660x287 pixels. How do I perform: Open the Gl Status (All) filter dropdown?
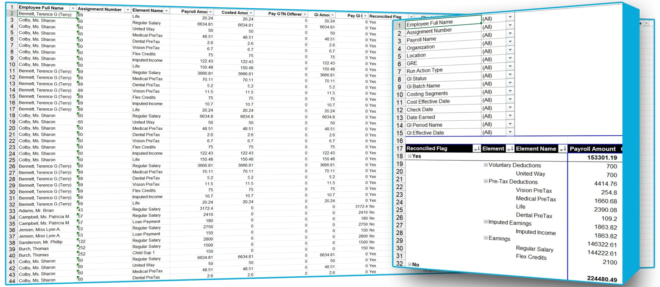coord(510,74)
